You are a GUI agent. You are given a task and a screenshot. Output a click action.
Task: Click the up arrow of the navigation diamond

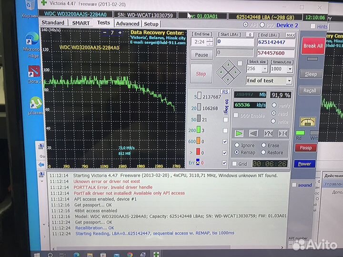[228, 65]
